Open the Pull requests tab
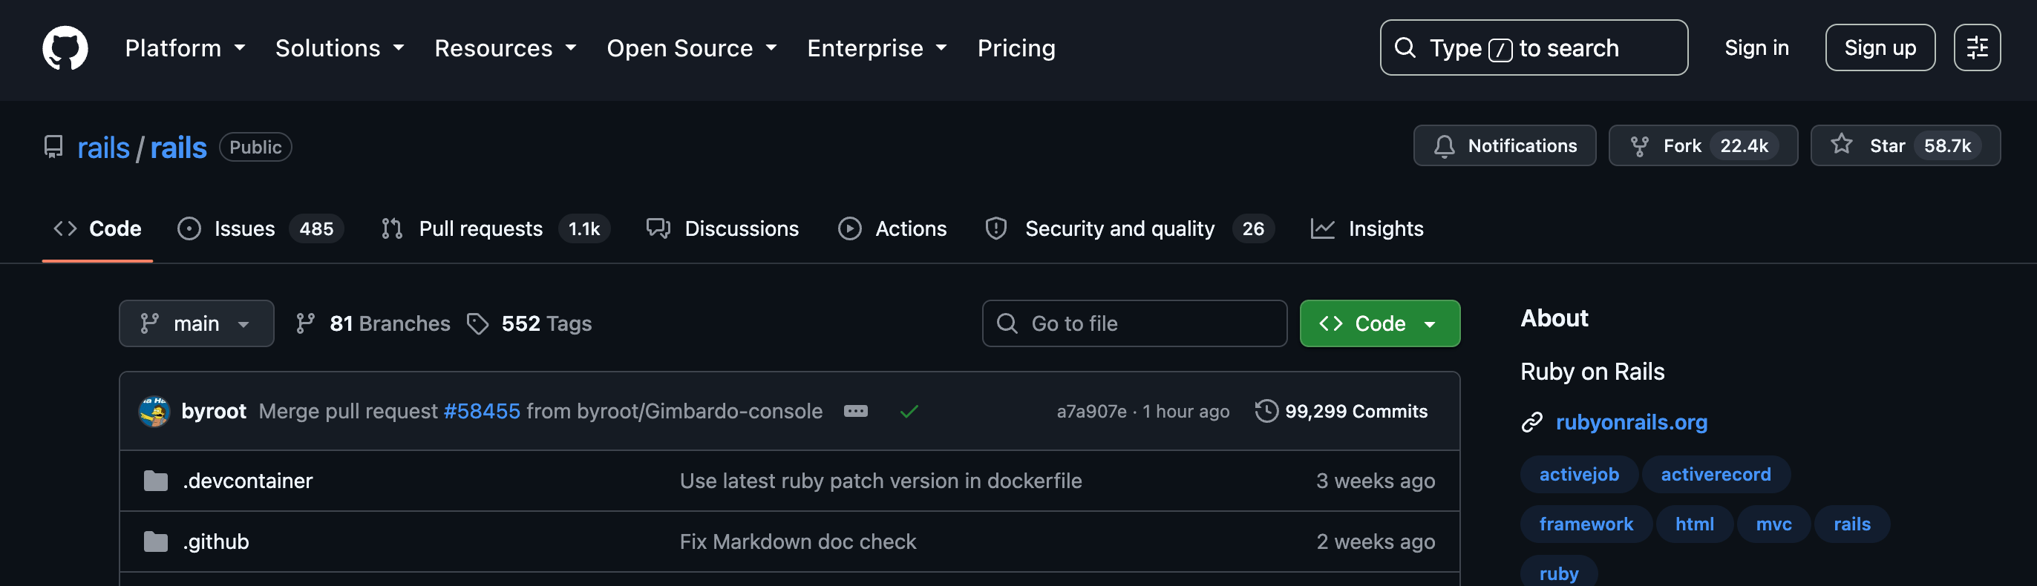Image resolution: width=2037 pixels, height=586 pixels. pyautogui.click(x=495, y=229)
